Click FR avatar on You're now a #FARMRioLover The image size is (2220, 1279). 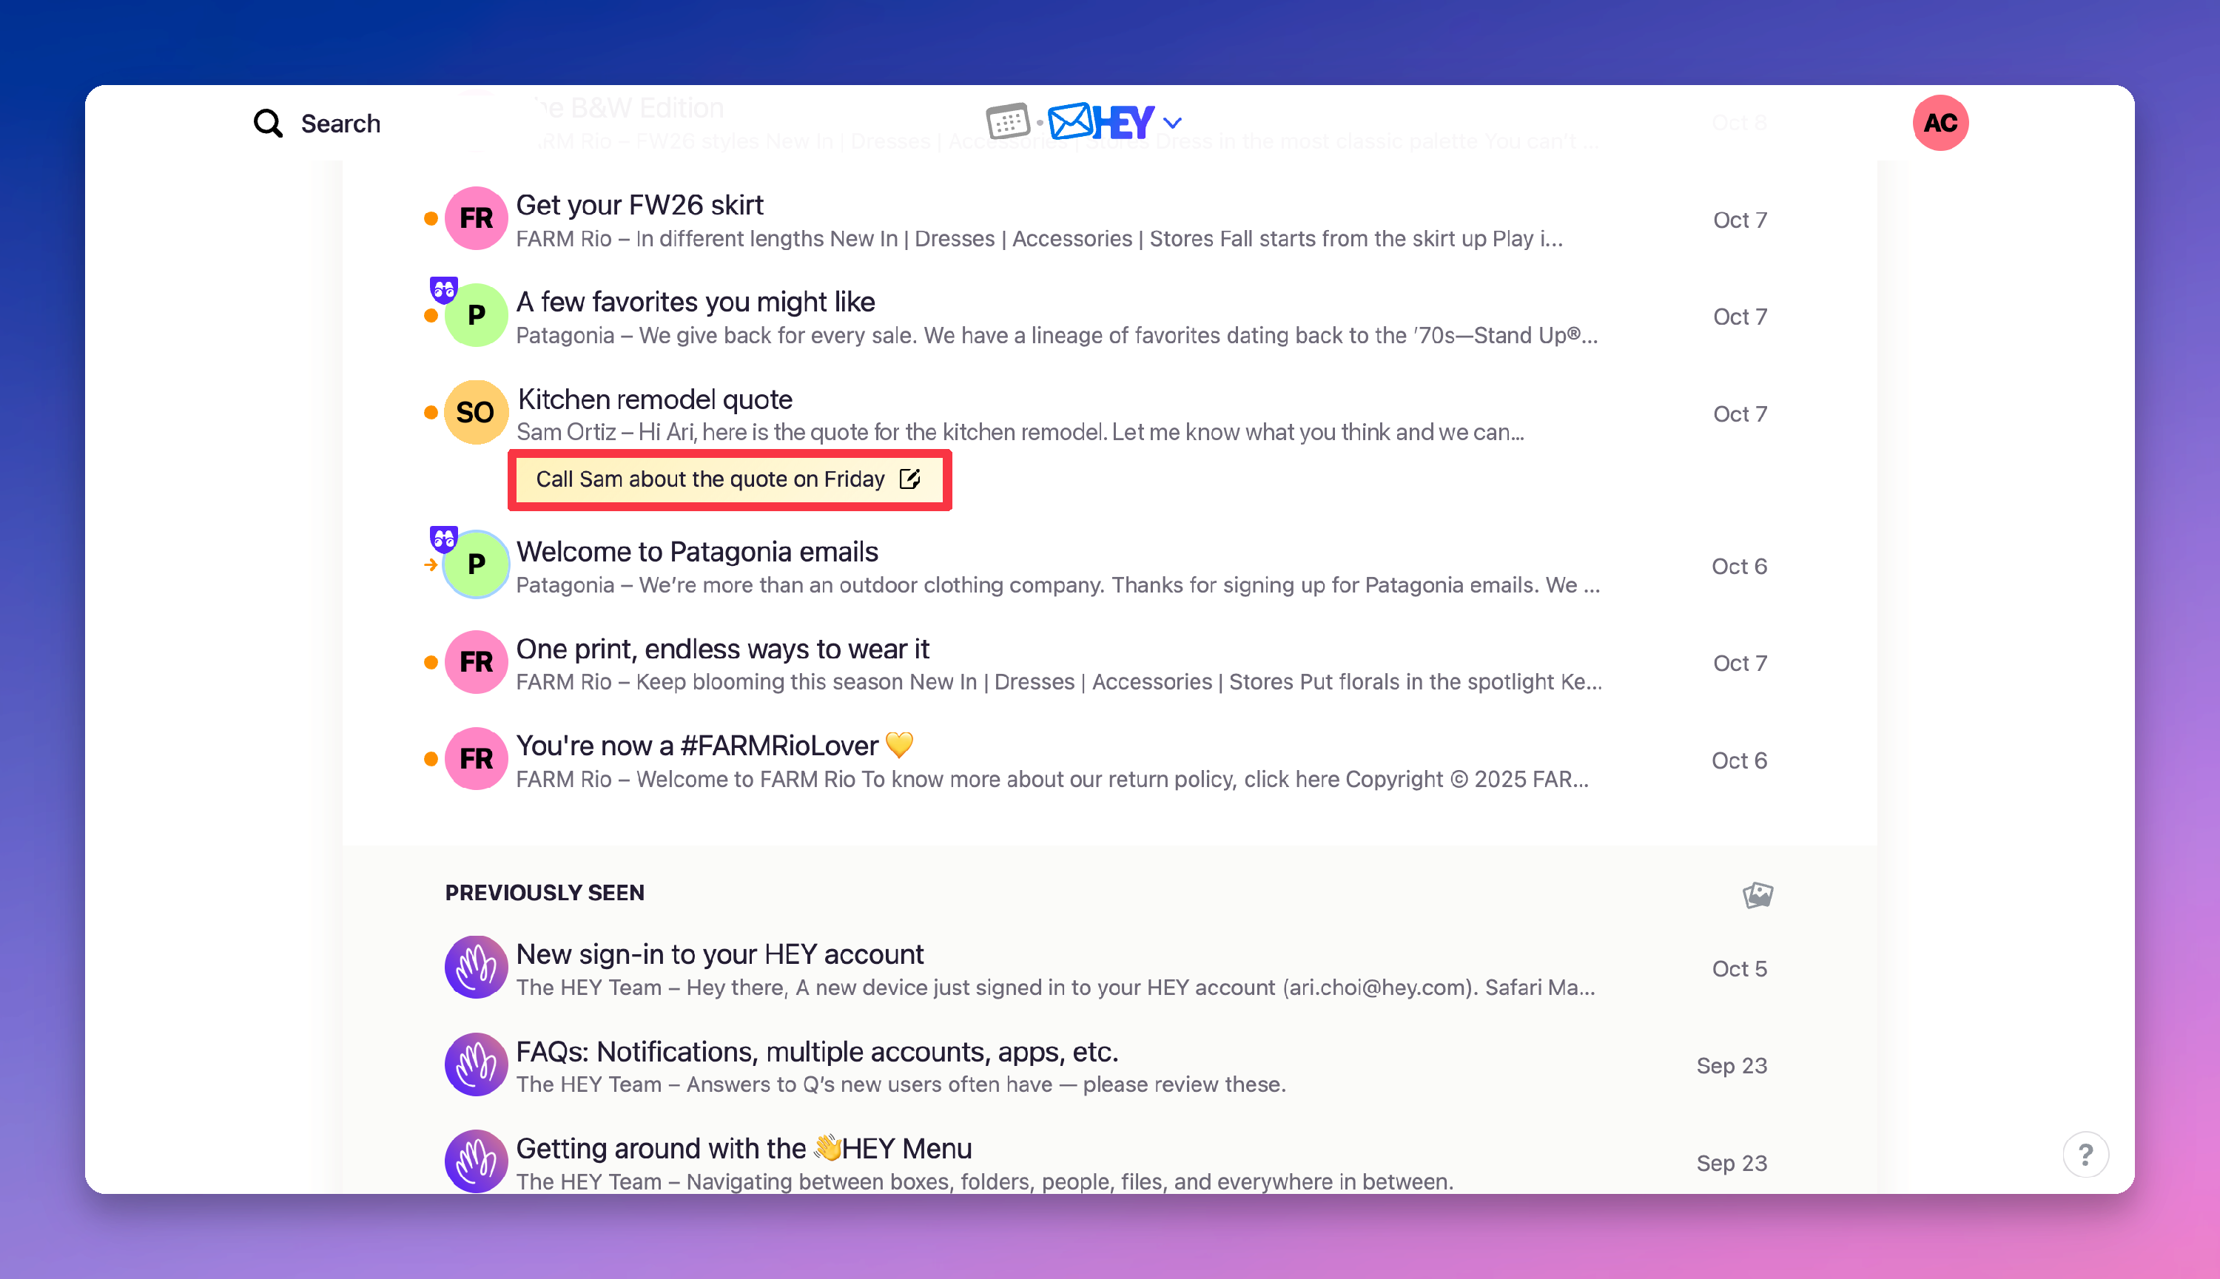pyautogui.click(x=476, y=758)
